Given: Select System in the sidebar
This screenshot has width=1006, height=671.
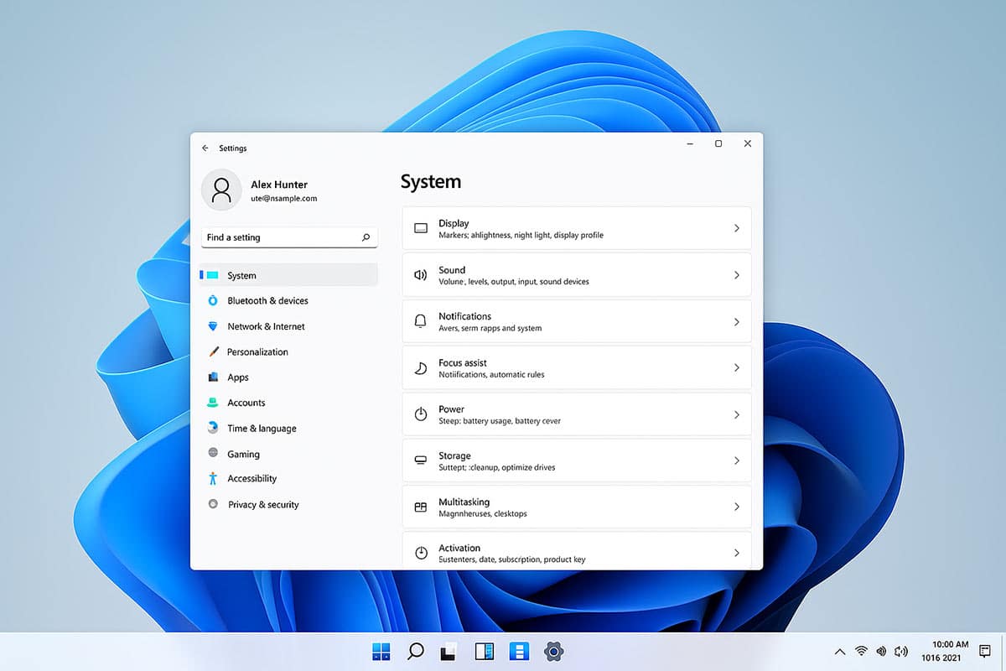Looking at the screenshot, I should pos(288,275).
